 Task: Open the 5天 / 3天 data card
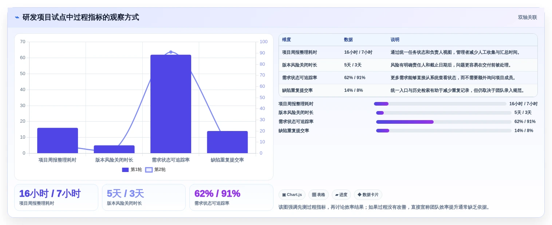(144, 197)
